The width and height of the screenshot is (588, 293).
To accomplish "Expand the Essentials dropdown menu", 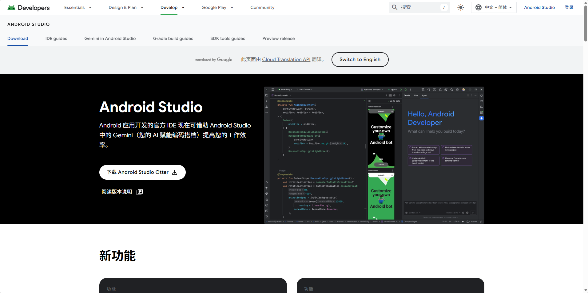I will pos(90,7).
